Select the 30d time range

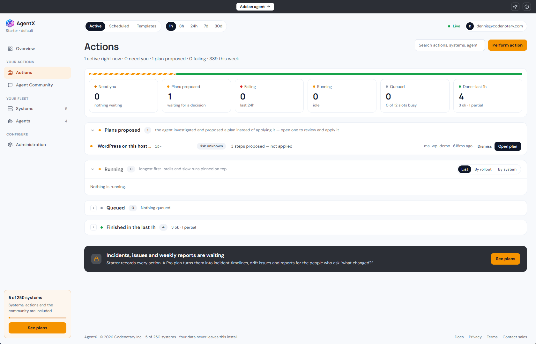tap(219, 26)
